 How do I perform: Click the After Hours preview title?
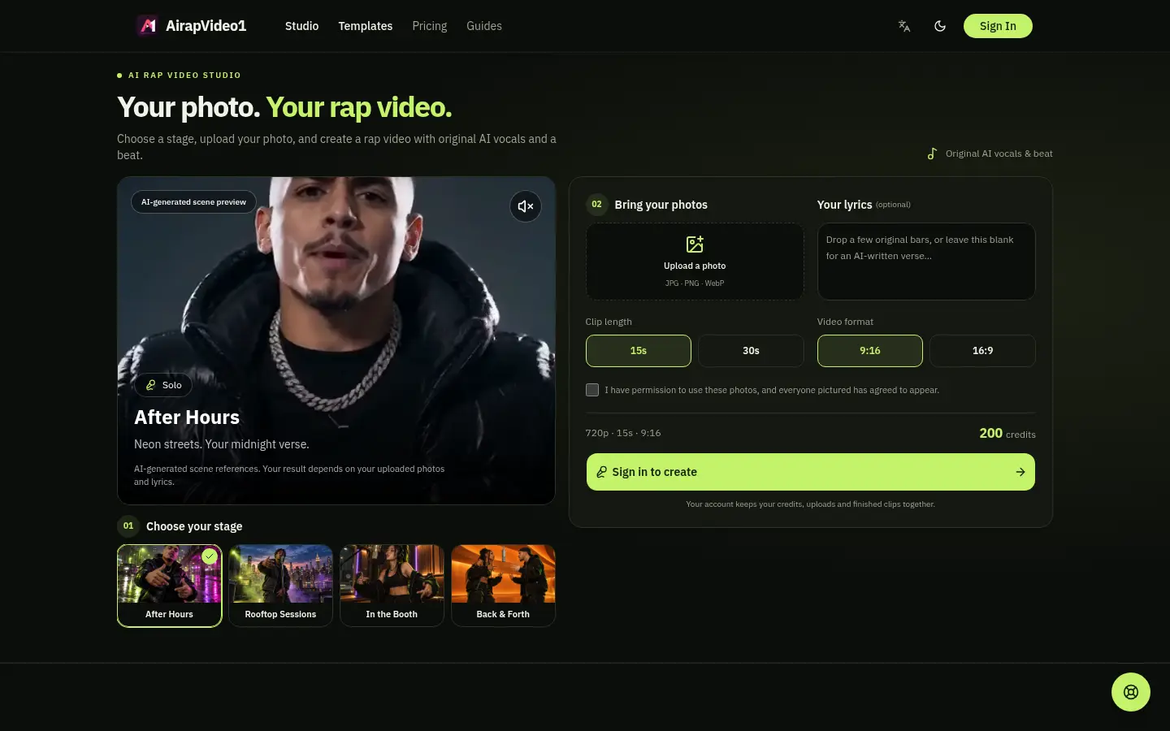[x=187, y=417]
